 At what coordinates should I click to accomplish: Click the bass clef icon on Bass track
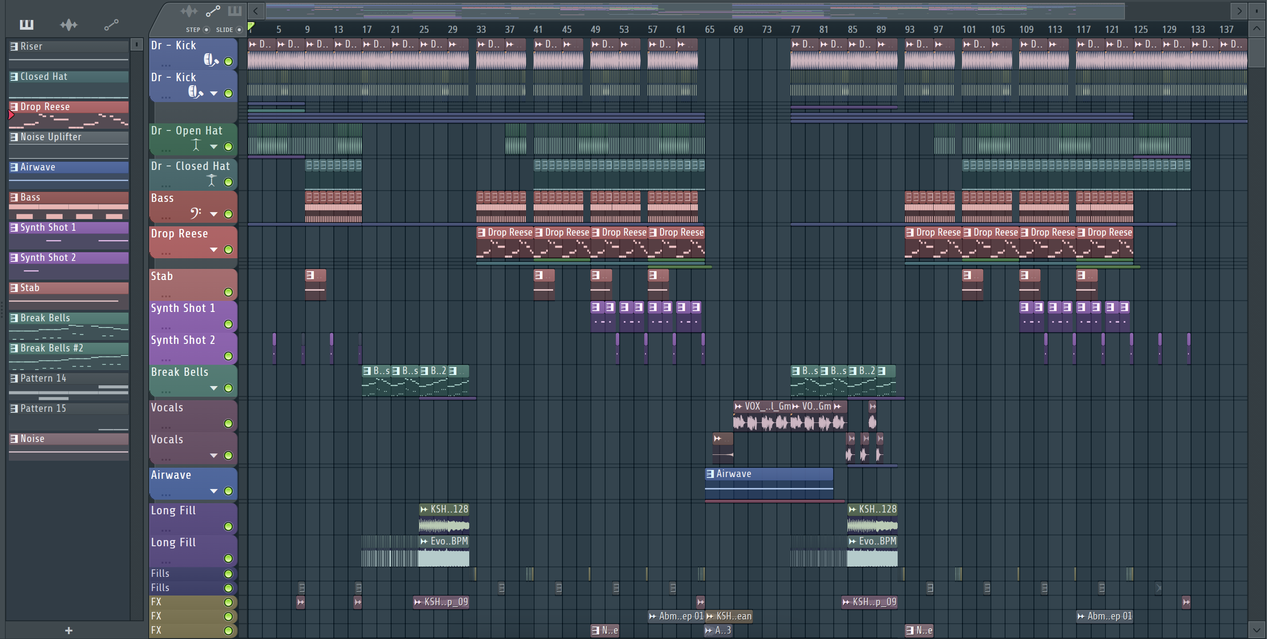196,213
